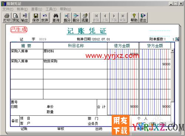Viewport: 185px width, 136px height.
Task: Delete entry line with 删分
Action: 76,18
